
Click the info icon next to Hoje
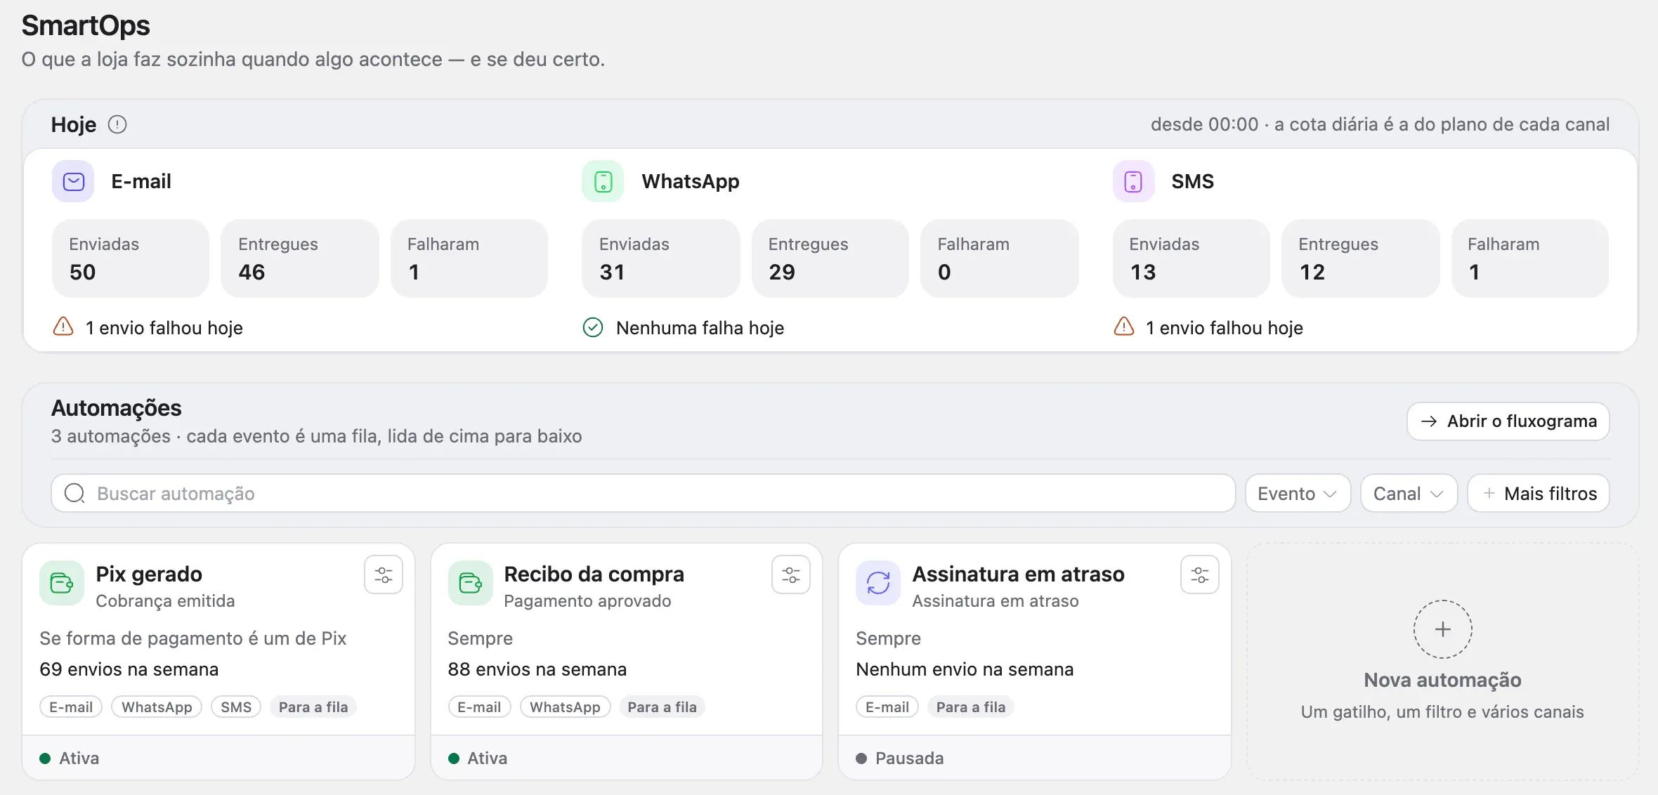[x=117, y=124]
